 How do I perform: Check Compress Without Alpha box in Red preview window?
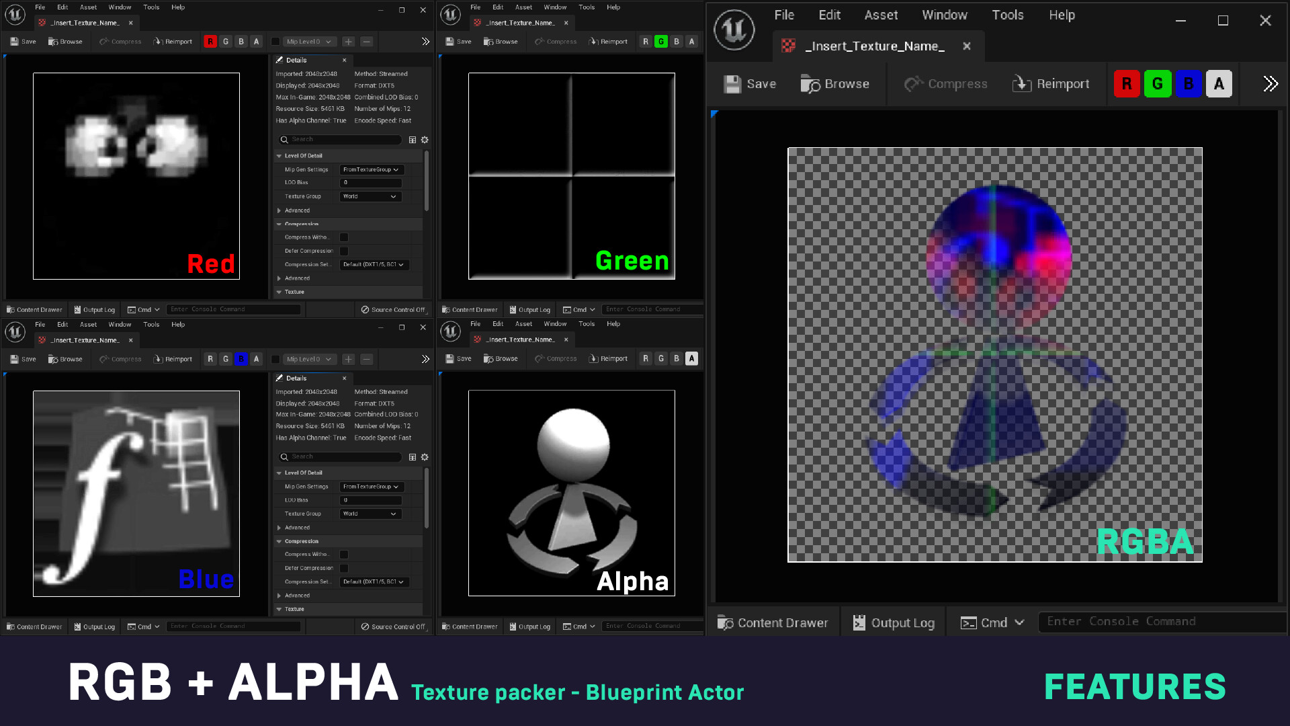344,237
